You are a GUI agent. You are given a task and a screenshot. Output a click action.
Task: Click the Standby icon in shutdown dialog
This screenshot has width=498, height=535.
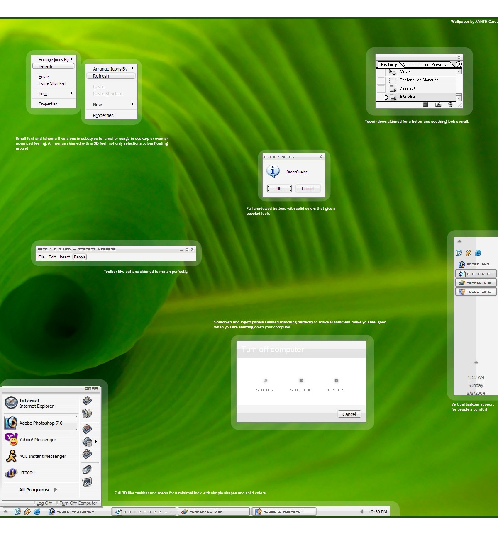point(265,381)
